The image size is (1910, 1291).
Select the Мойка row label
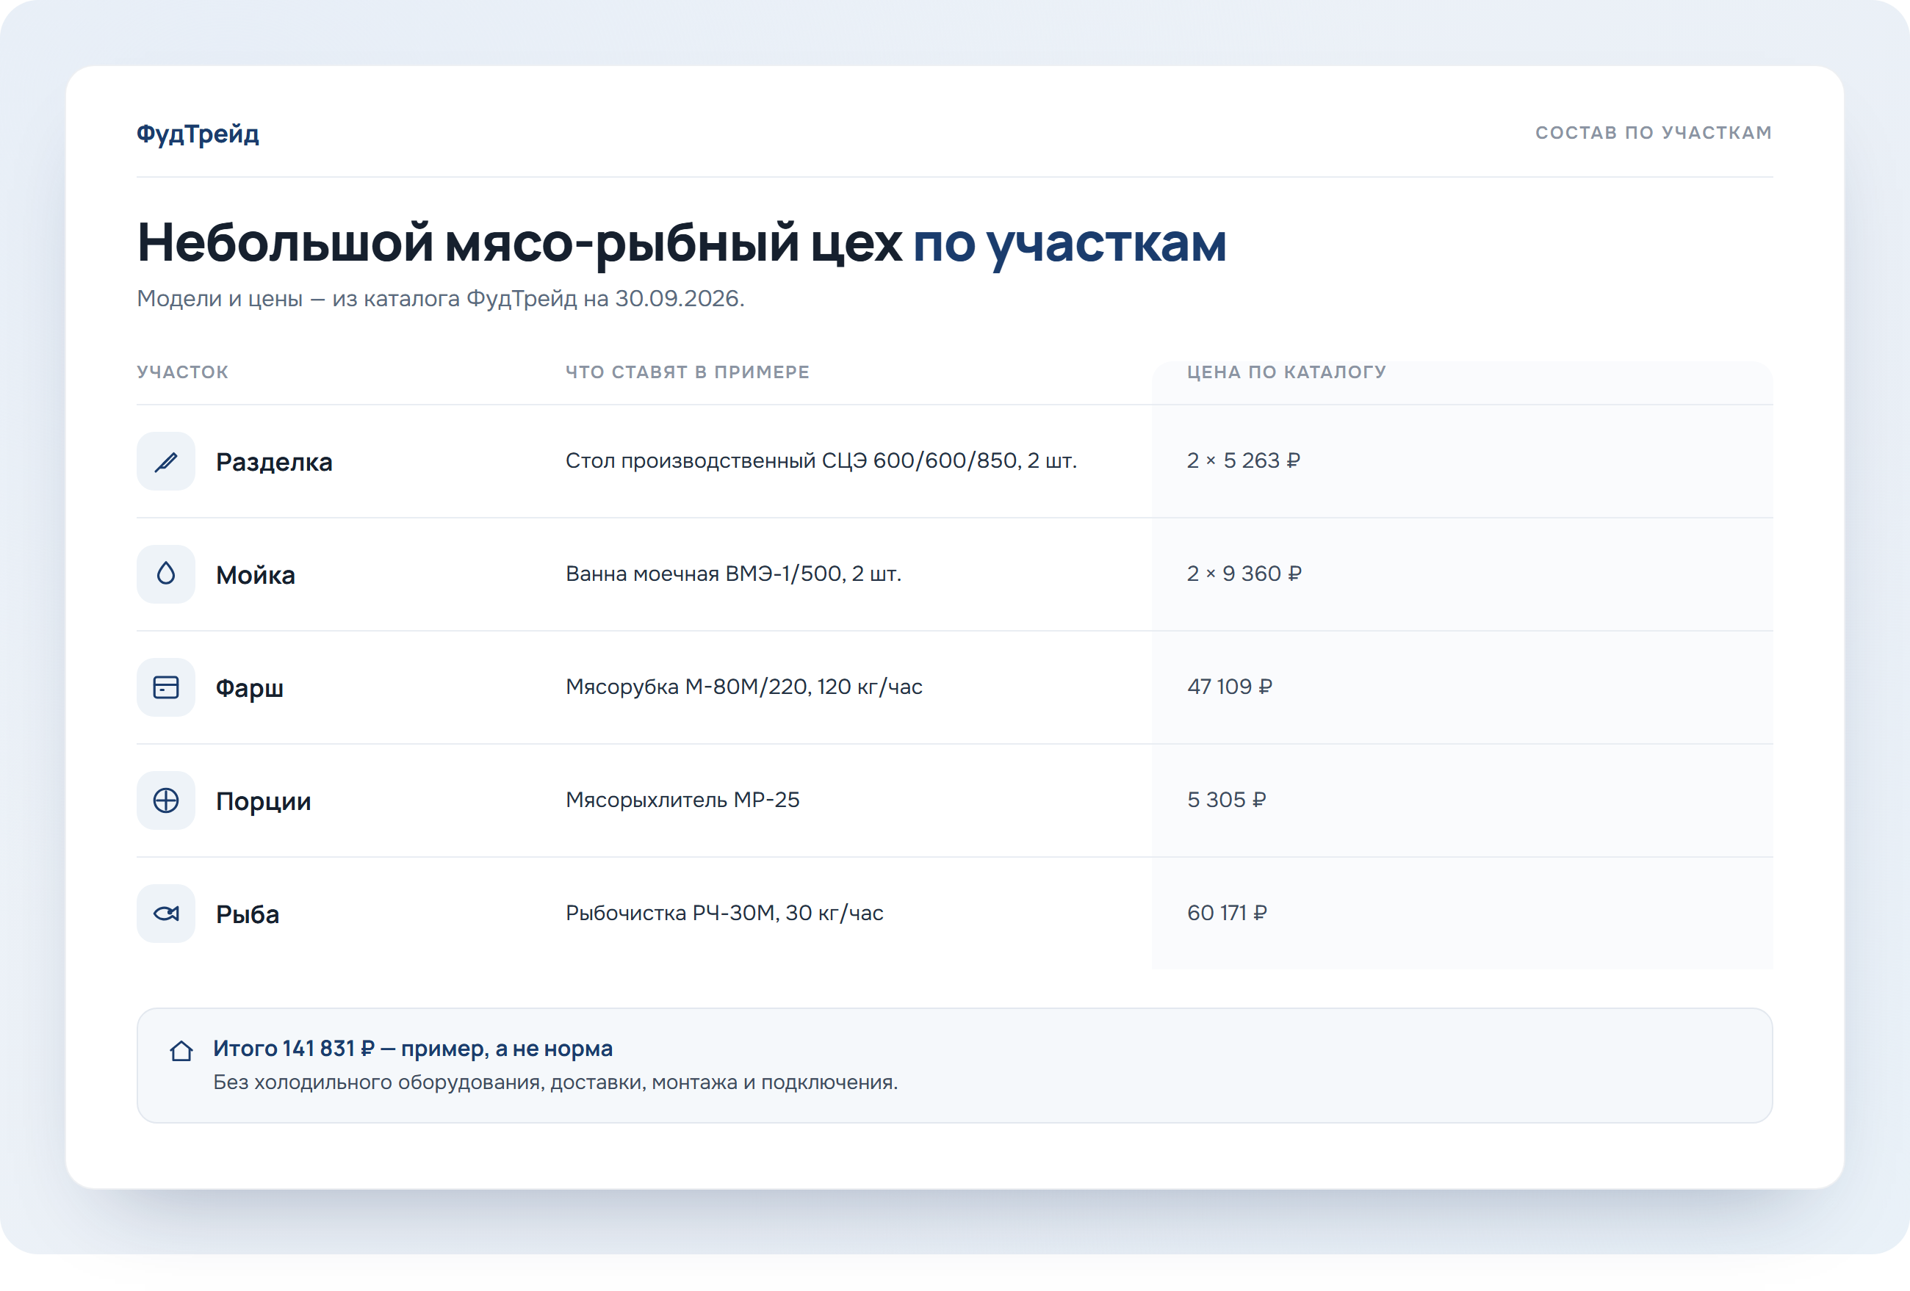[x=256, y=574]
